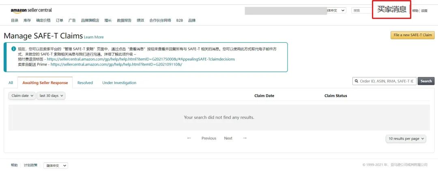Click the left arrow pagination icon
This screenshot has width=438, height=185.
[x=189, y=138]
